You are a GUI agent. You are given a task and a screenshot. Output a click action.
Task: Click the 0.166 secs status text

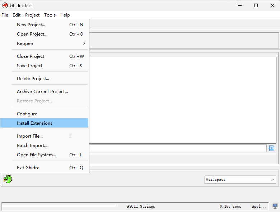point(230,206)
